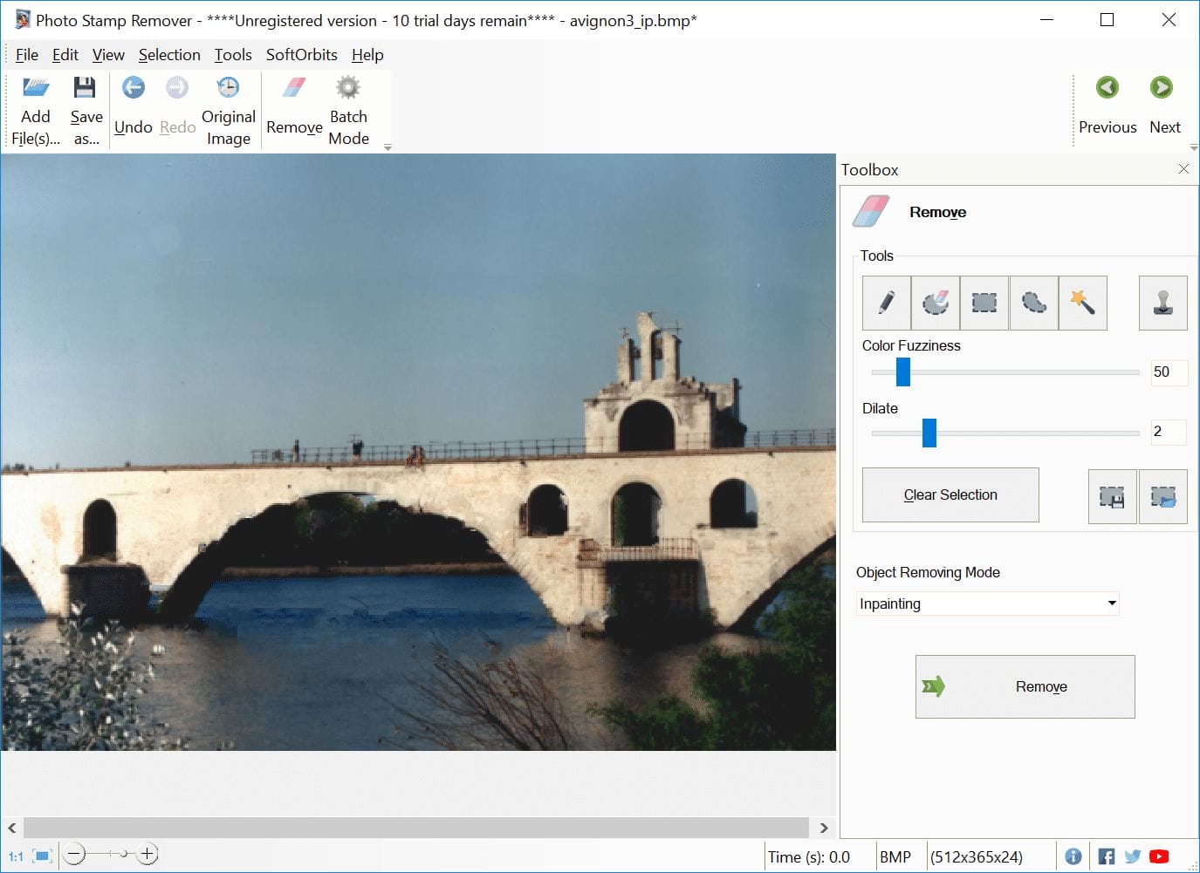1200x873 pixels.
Task: Toggle the fit-to-window view button
Action: (42, 856)
